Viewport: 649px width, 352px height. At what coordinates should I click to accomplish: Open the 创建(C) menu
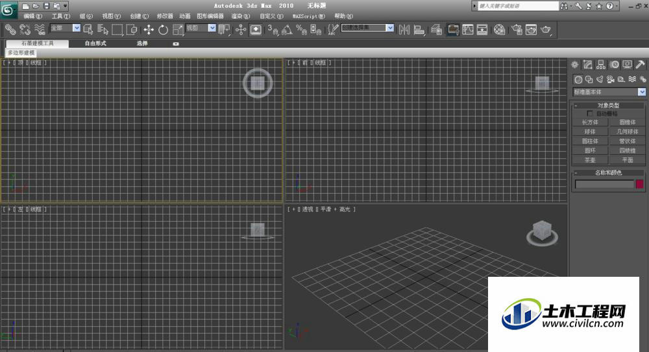[x=139, y=16]
